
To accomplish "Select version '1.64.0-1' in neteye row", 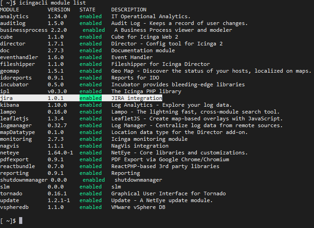I will [x=60, y=153].
